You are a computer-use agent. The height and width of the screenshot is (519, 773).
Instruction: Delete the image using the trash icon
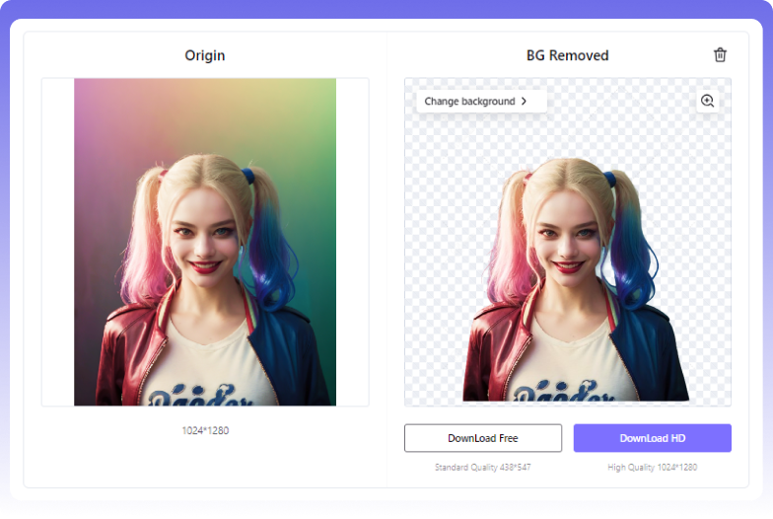pyautogui.click(x=720, y=55)
